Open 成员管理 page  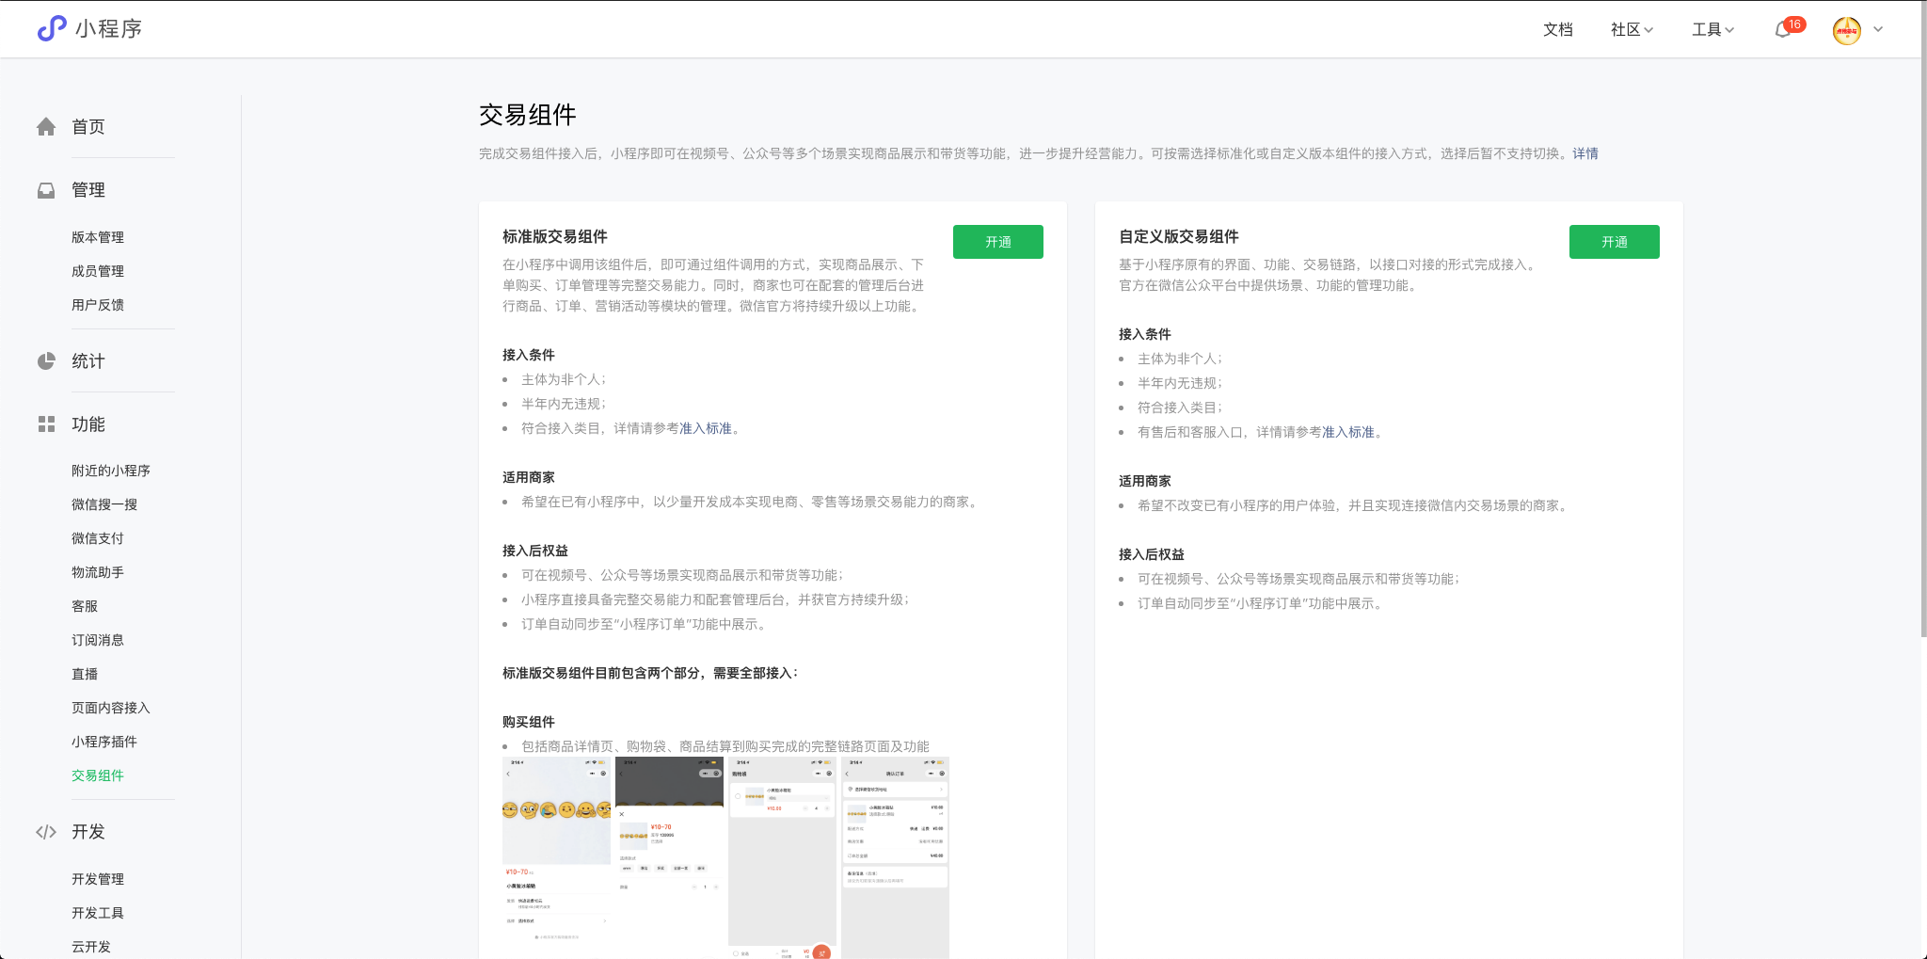[x=98, y=271]
